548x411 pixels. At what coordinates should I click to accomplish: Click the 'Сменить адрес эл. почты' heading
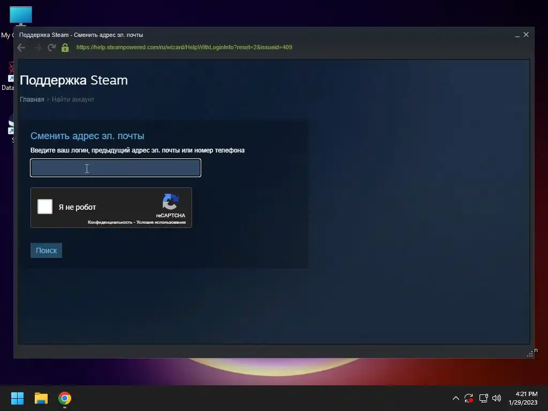pos(87,136)
